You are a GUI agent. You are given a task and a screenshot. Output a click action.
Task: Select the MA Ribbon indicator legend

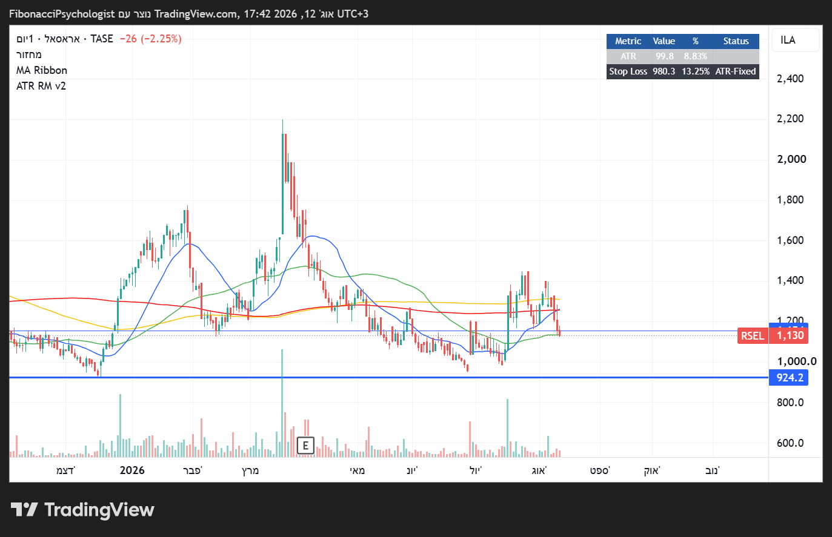click(42, 70)
